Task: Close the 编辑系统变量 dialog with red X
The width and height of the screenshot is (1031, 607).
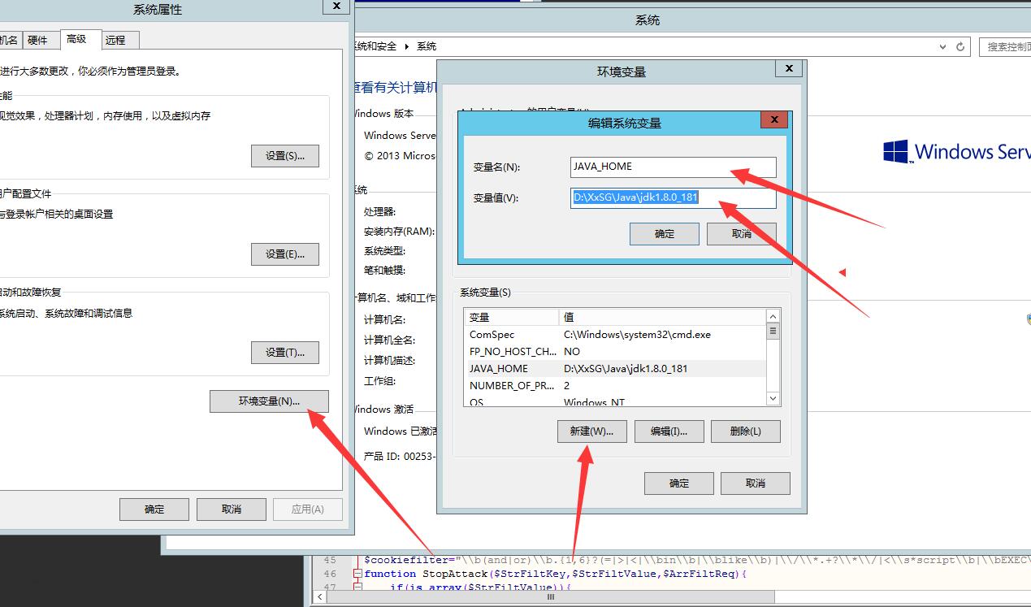Action: coord(774,120)
